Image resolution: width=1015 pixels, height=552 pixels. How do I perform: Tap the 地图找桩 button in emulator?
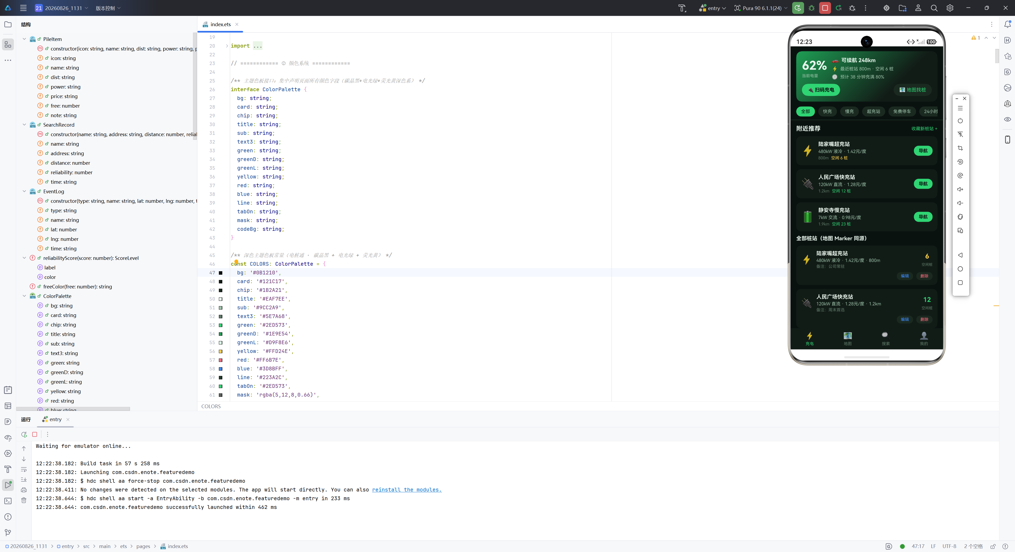912,90
